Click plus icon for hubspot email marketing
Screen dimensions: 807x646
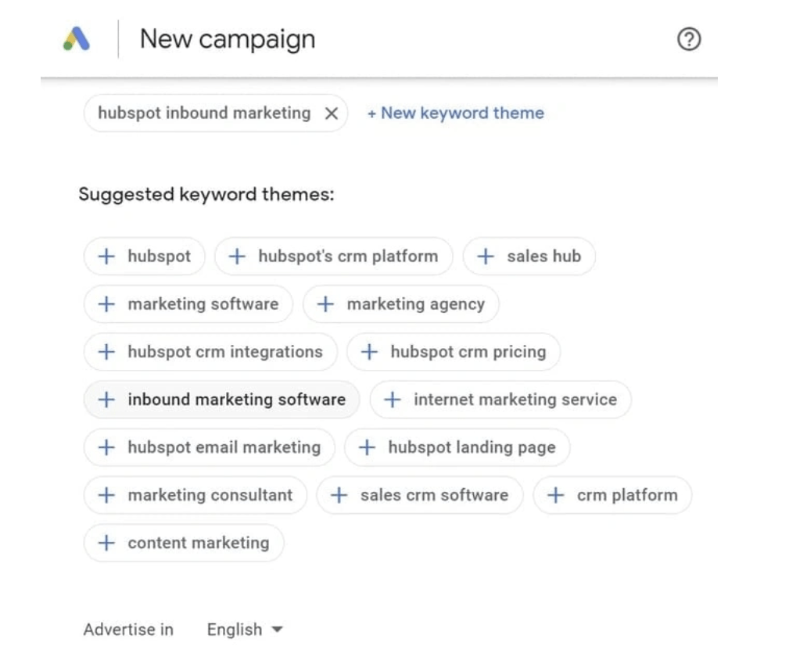pyautogui.click(x=106, y=447)
